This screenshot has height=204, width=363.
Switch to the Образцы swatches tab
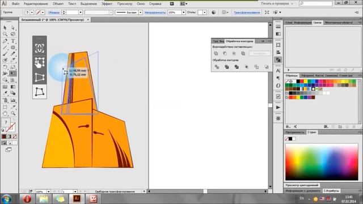click(x=292, y=75)
